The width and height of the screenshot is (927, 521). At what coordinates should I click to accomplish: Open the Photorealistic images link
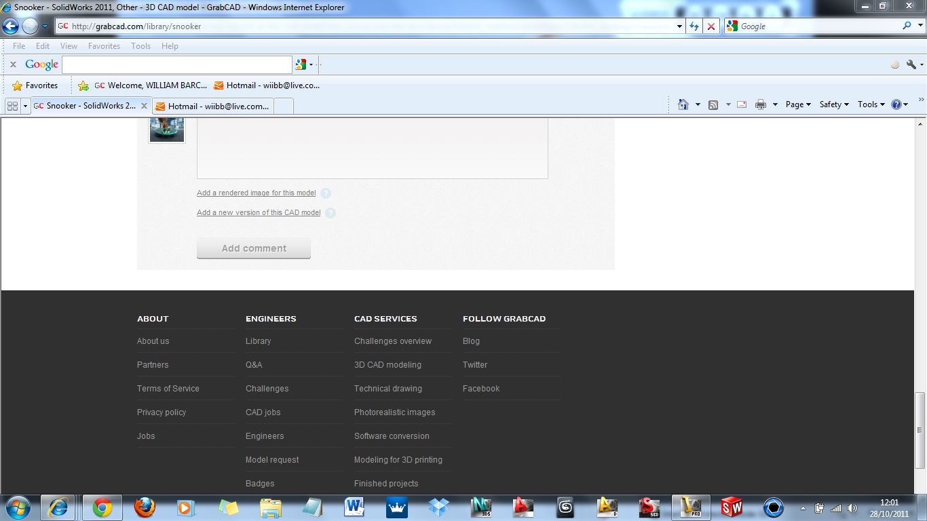click(x=395, y=412)
